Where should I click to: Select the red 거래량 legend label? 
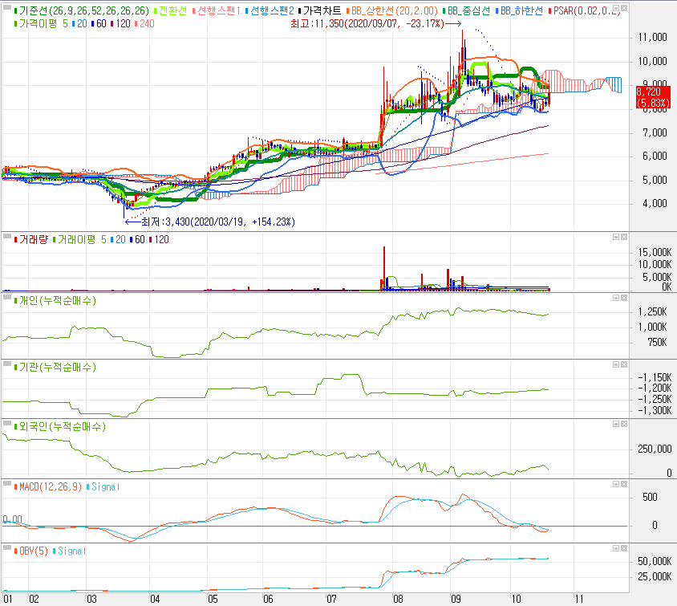31,240
